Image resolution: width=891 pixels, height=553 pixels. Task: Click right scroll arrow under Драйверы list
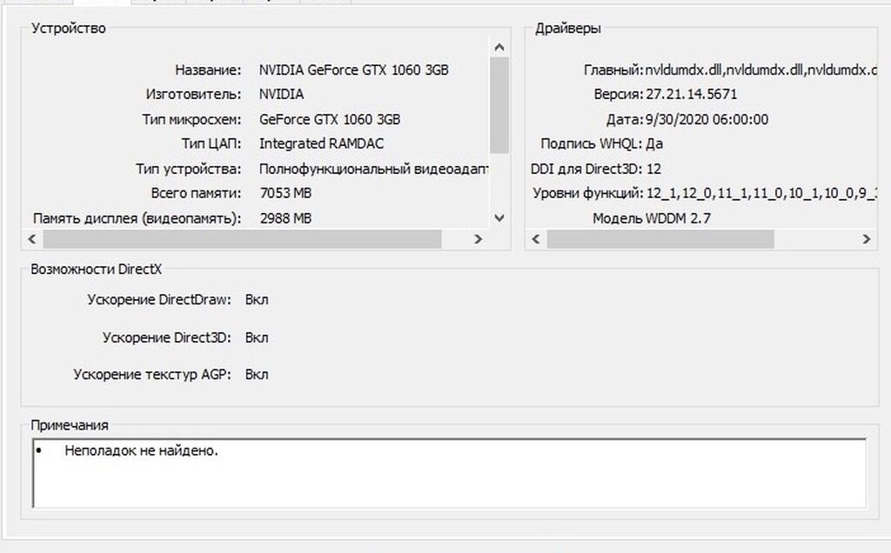(x=866, y=238)
